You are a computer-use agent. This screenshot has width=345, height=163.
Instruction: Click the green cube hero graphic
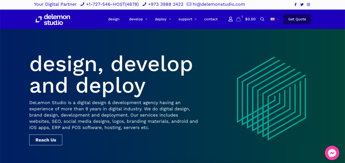[271, 98]
